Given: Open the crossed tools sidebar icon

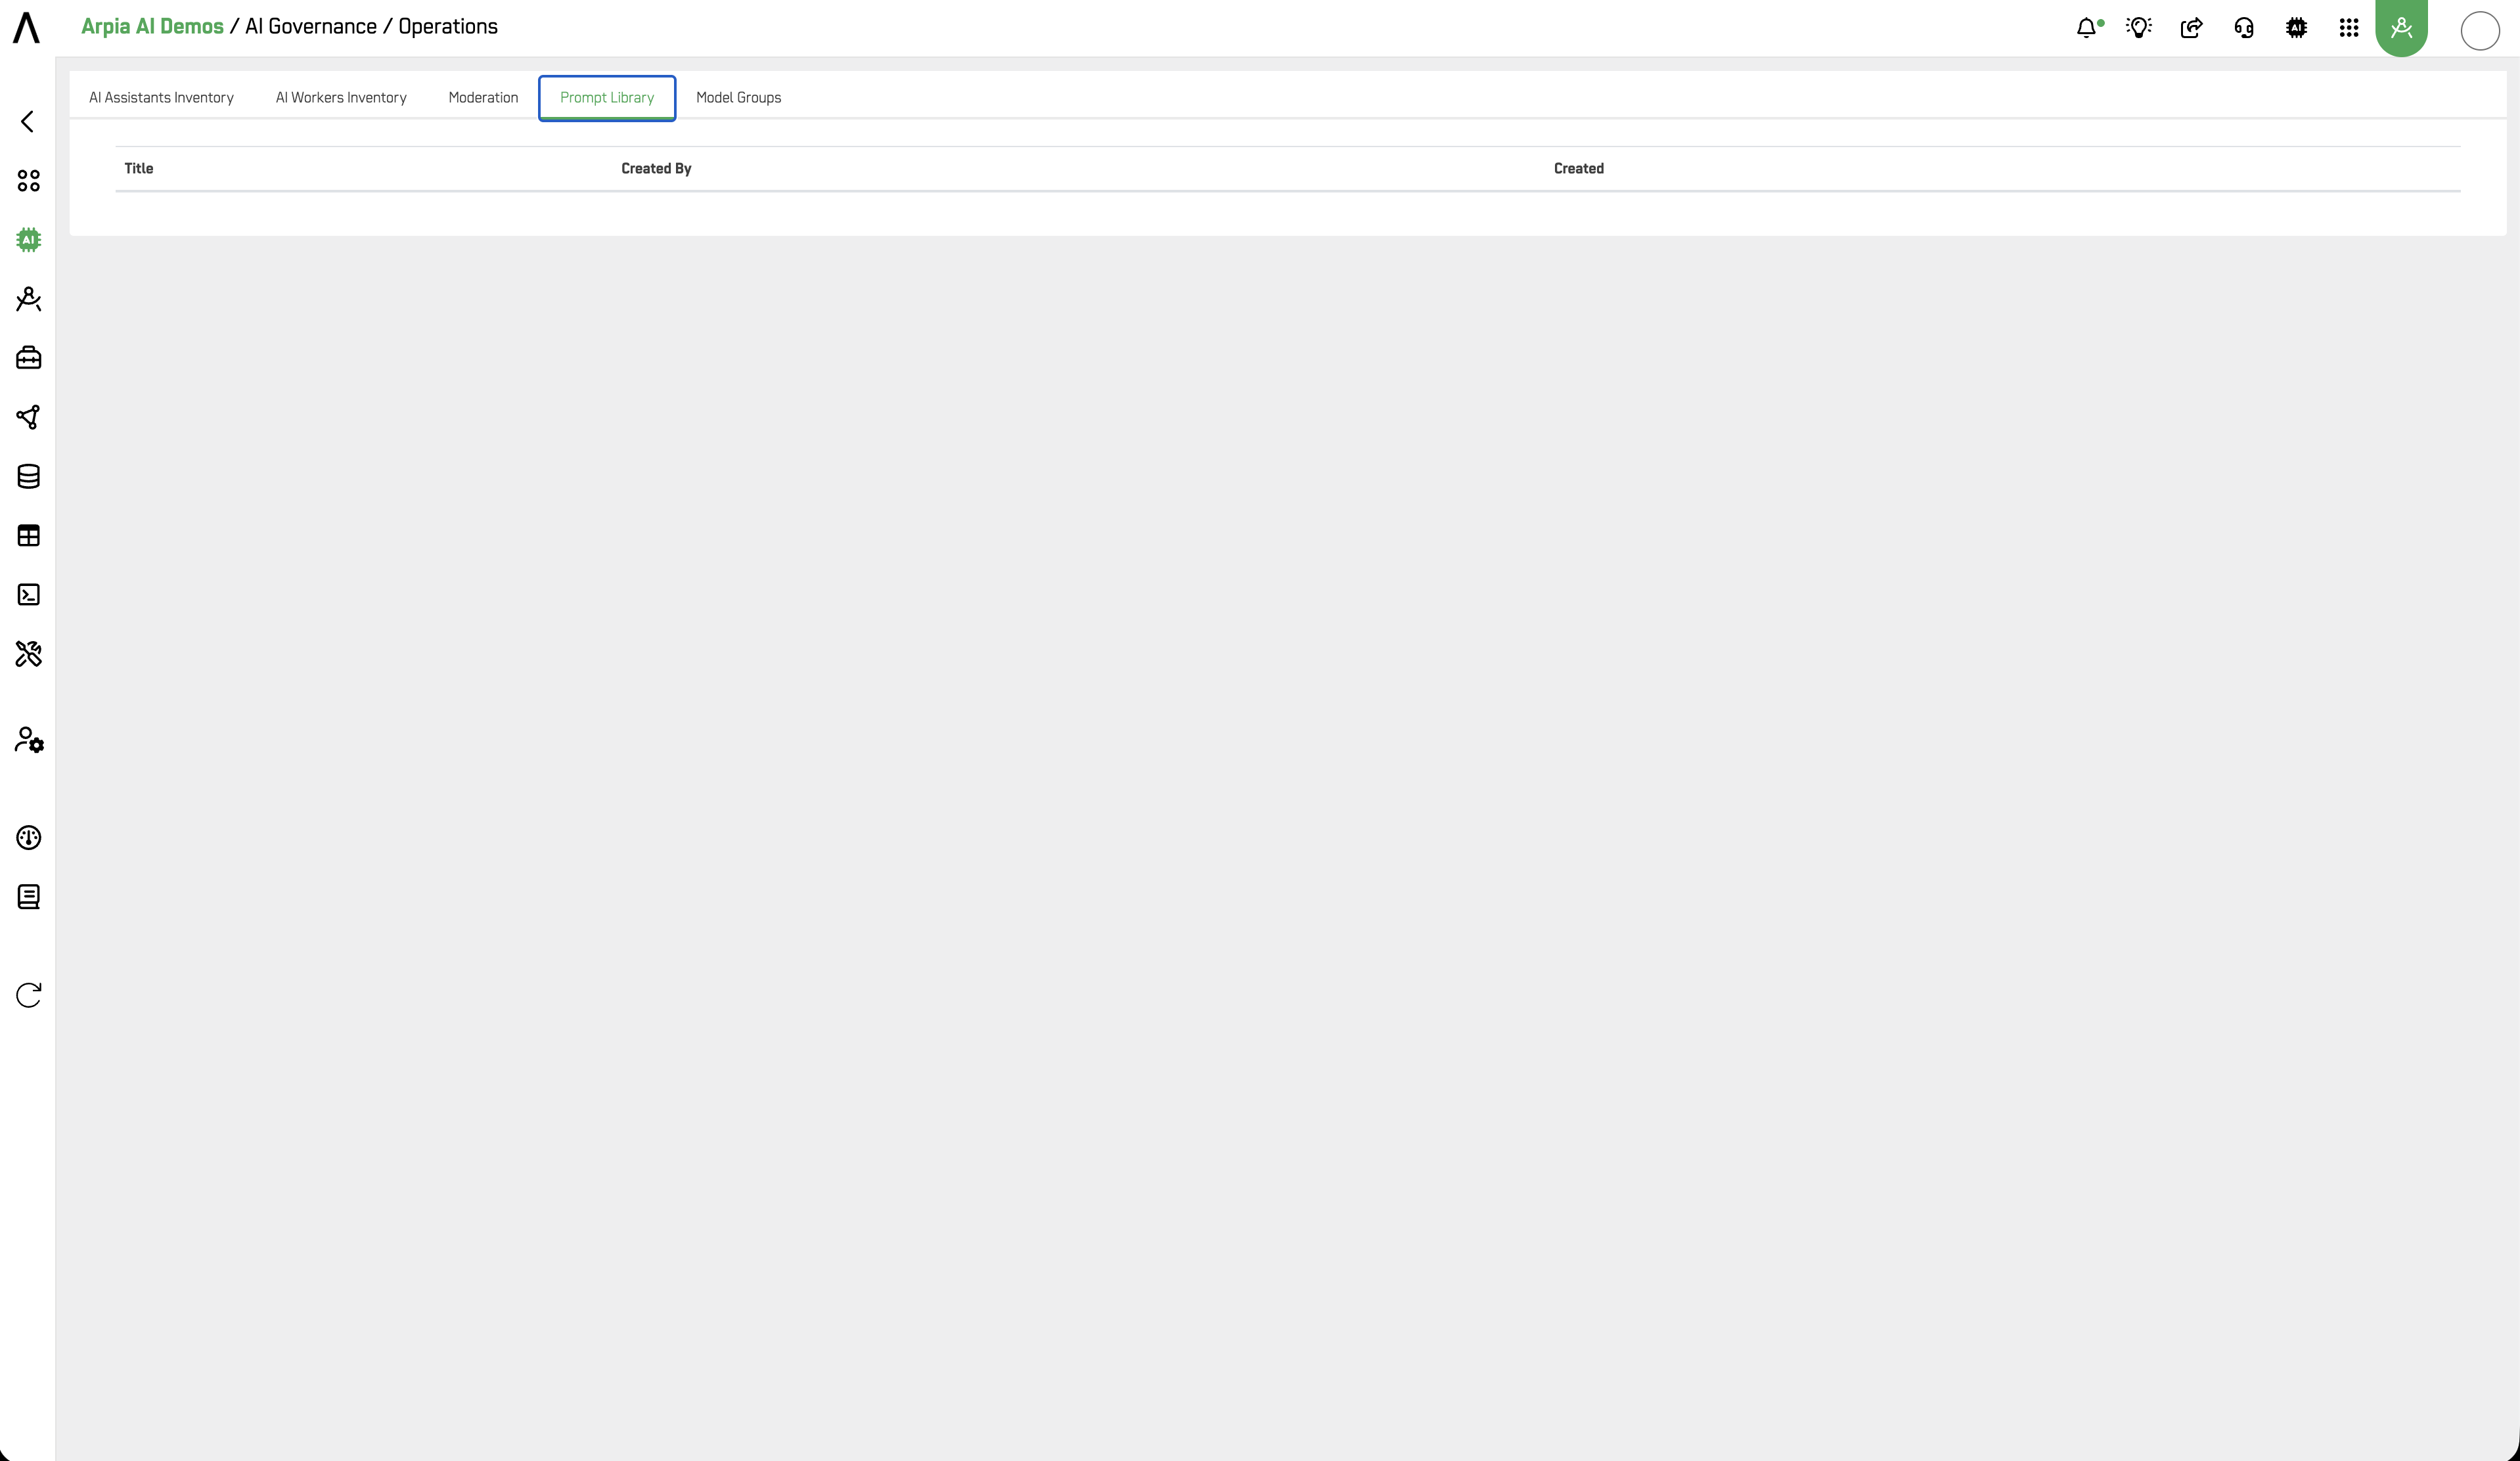Looking at the screenshot, I should point(28,653).
